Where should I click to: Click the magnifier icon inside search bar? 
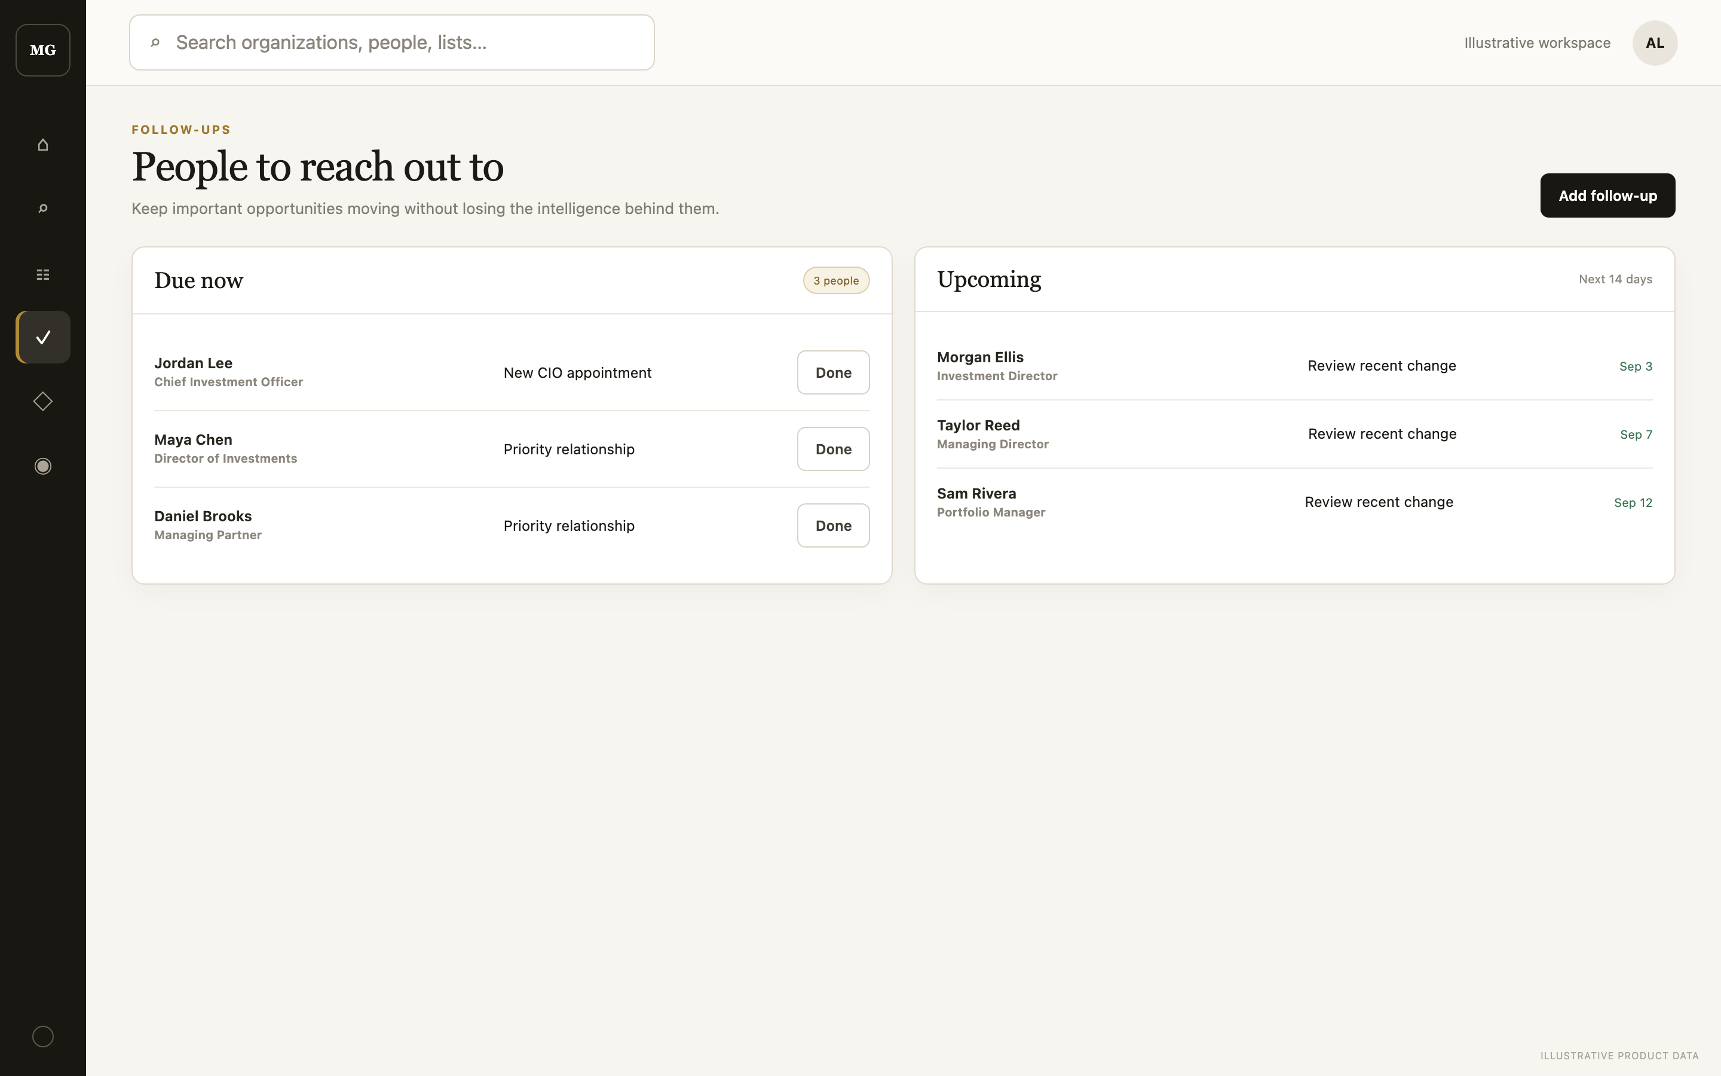(x=155, y=42)
